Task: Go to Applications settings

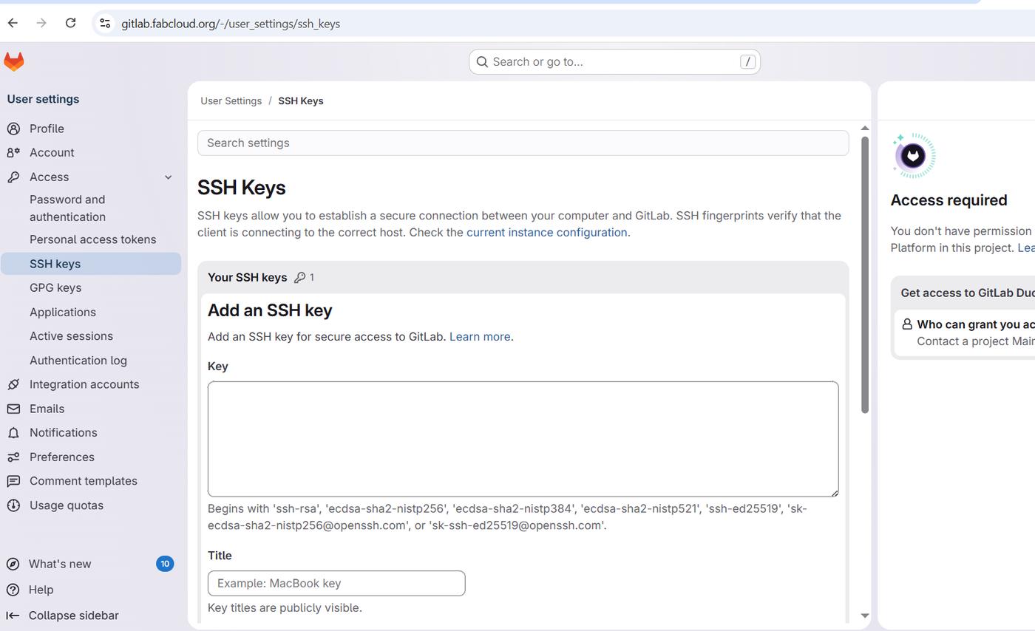Action: [63, 312]
